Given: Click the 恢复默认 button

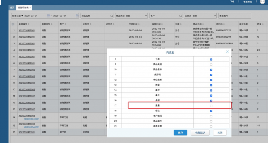Looking at the screenshot, I should [x=200, y=133].
